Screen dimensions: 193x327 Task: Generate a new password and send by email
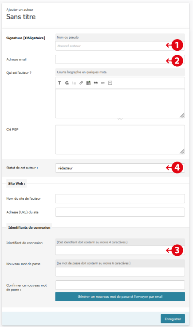[120, 297]
